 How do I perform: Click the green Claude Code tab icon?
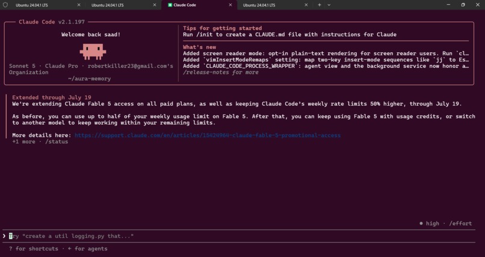170,5
